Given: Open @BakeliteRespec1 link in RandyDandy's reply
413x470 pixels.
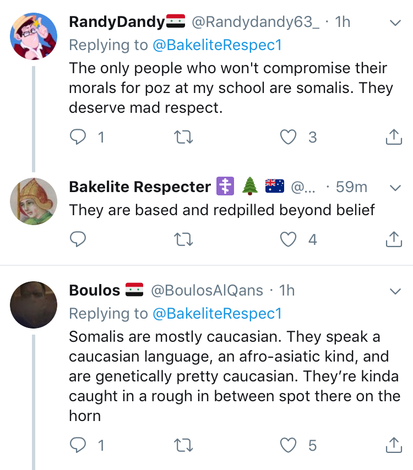Looking at the screenshot, I should [x=218, y=45].
